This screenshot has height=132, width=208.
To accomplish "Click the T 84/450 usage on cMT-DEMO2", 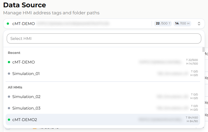I will [192, 117].
